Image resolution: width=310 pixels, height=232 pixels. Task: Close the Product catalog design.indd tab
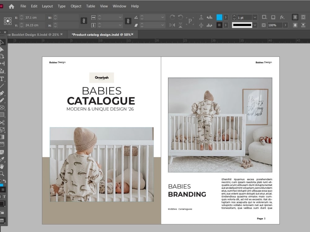[132, 34]
